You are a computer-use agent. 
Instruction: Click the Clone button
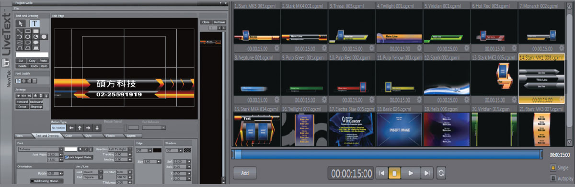pos(206,22)
